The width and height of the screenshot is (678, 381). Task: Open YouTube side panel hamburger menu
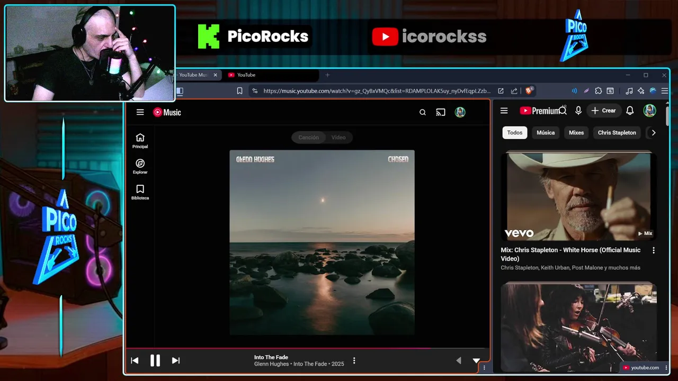[504, 111]
